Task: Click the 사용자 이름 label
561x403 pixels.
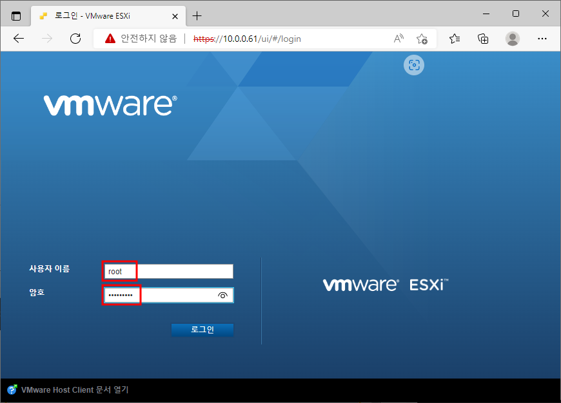Action: point(50,268)
